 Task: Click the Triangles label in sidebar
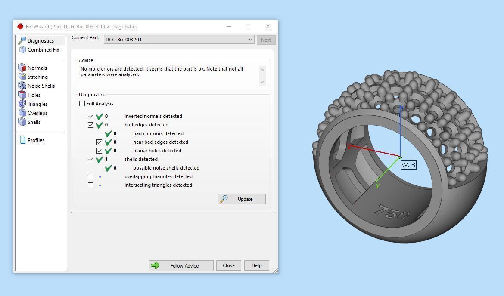click(37, 104)
